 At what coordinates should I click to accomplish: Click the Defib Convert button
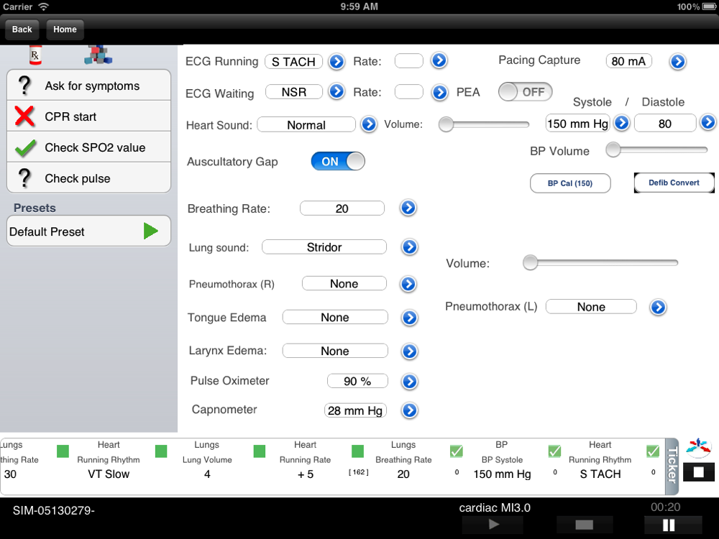(674, 183)
